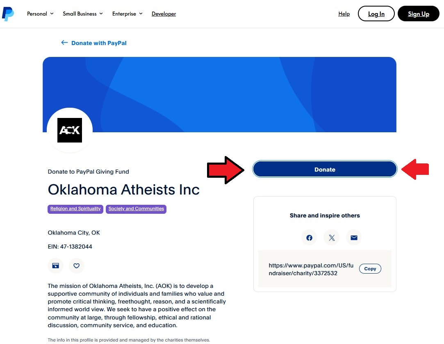This screenshot has width=444, height=344.
Task: Click the back arrow beside Donate with PayPal
Action: click(64, 43)
